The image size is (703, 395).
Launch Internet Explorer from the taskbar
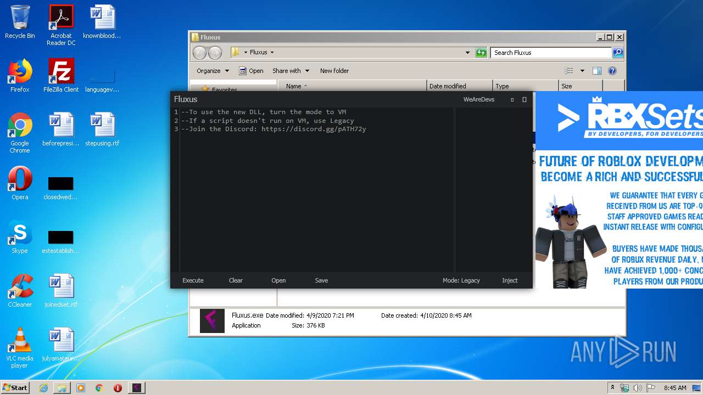tap(43, 388)
